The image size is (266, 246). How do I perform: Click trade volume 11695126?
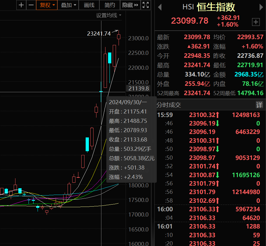[246, 175]
